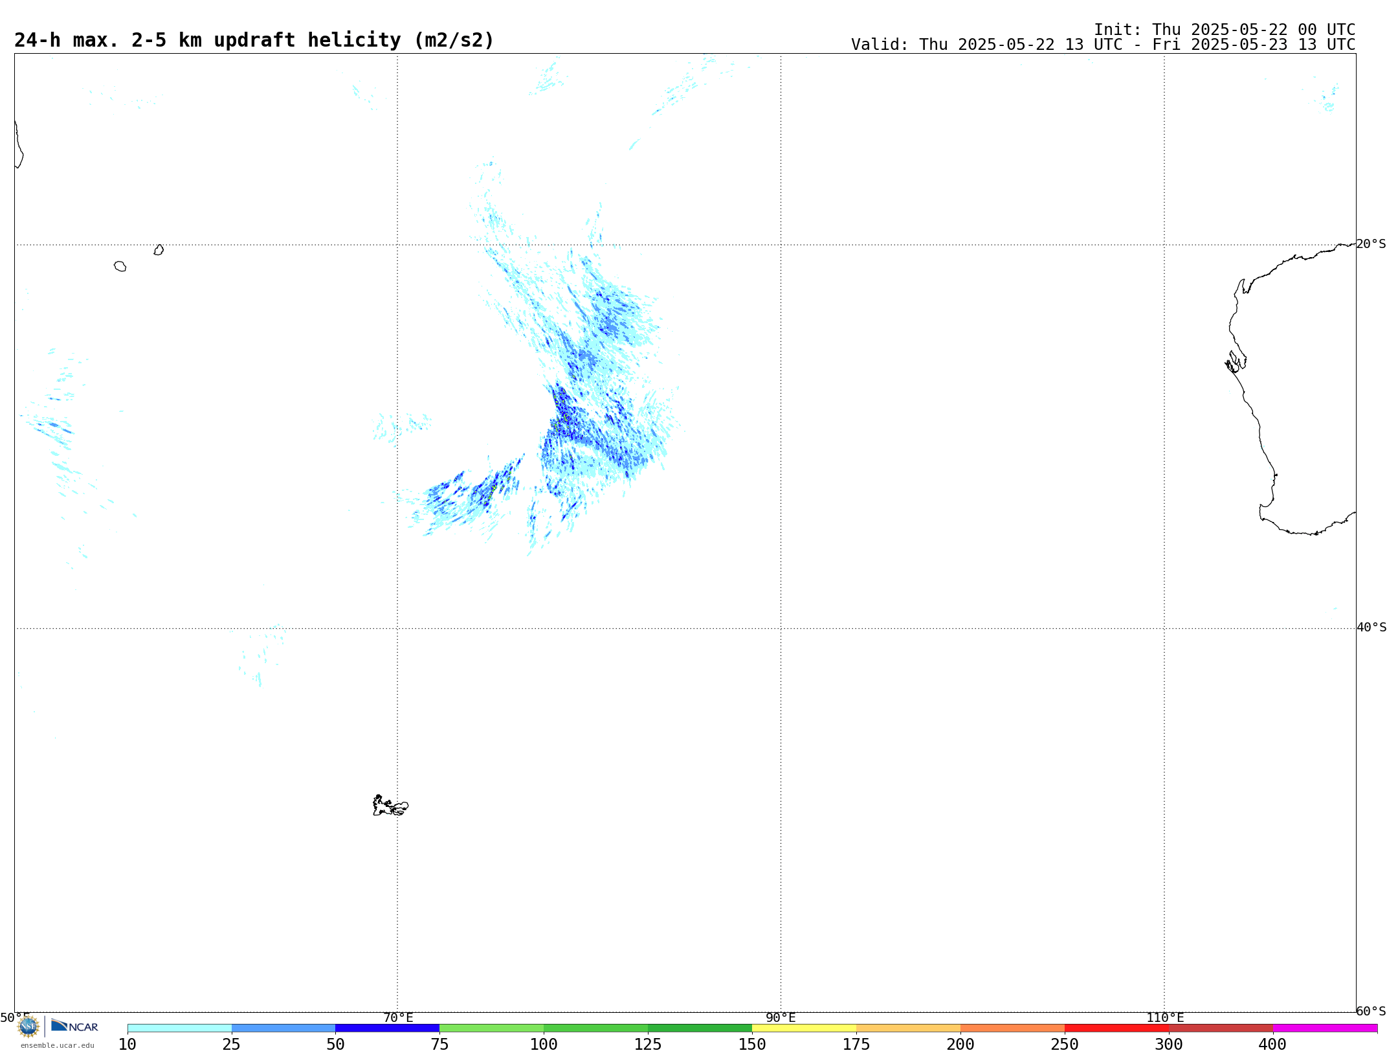Image resolution: width=1398 pixels, height=1053 pixels.
Task: Click the Mauritius island outline
Action: (x=159, y=250)
